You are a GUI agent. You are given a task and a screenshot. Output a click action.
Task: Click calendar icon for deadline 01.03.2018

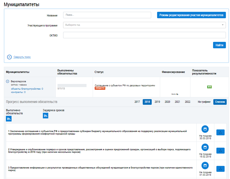click(205, 165)
